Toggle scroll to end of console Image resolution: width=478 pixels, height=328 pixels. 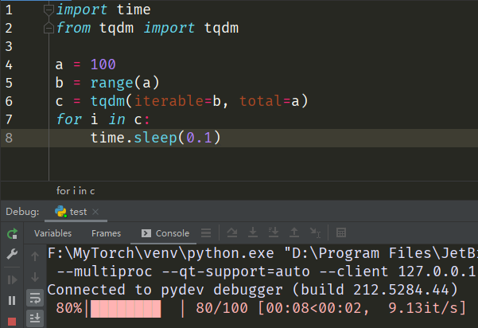(35, 318)
